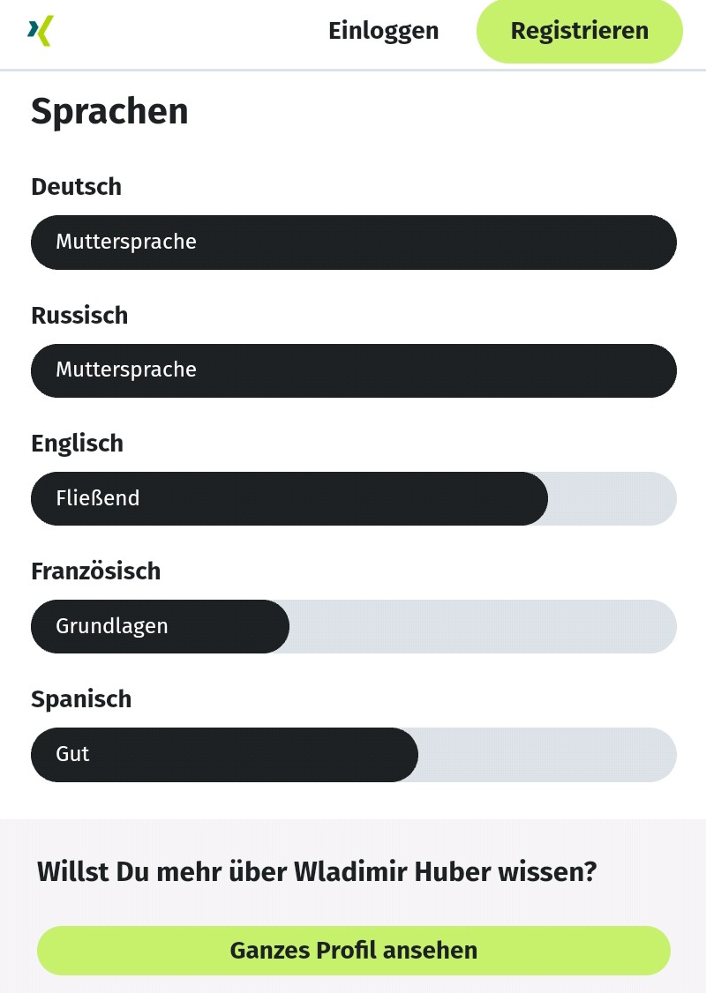Image resolution: width=706 pixels, height=993 pixels.
Task: Click the dark Fließend bar for Englisch
Action: click(x=289, y=498)
